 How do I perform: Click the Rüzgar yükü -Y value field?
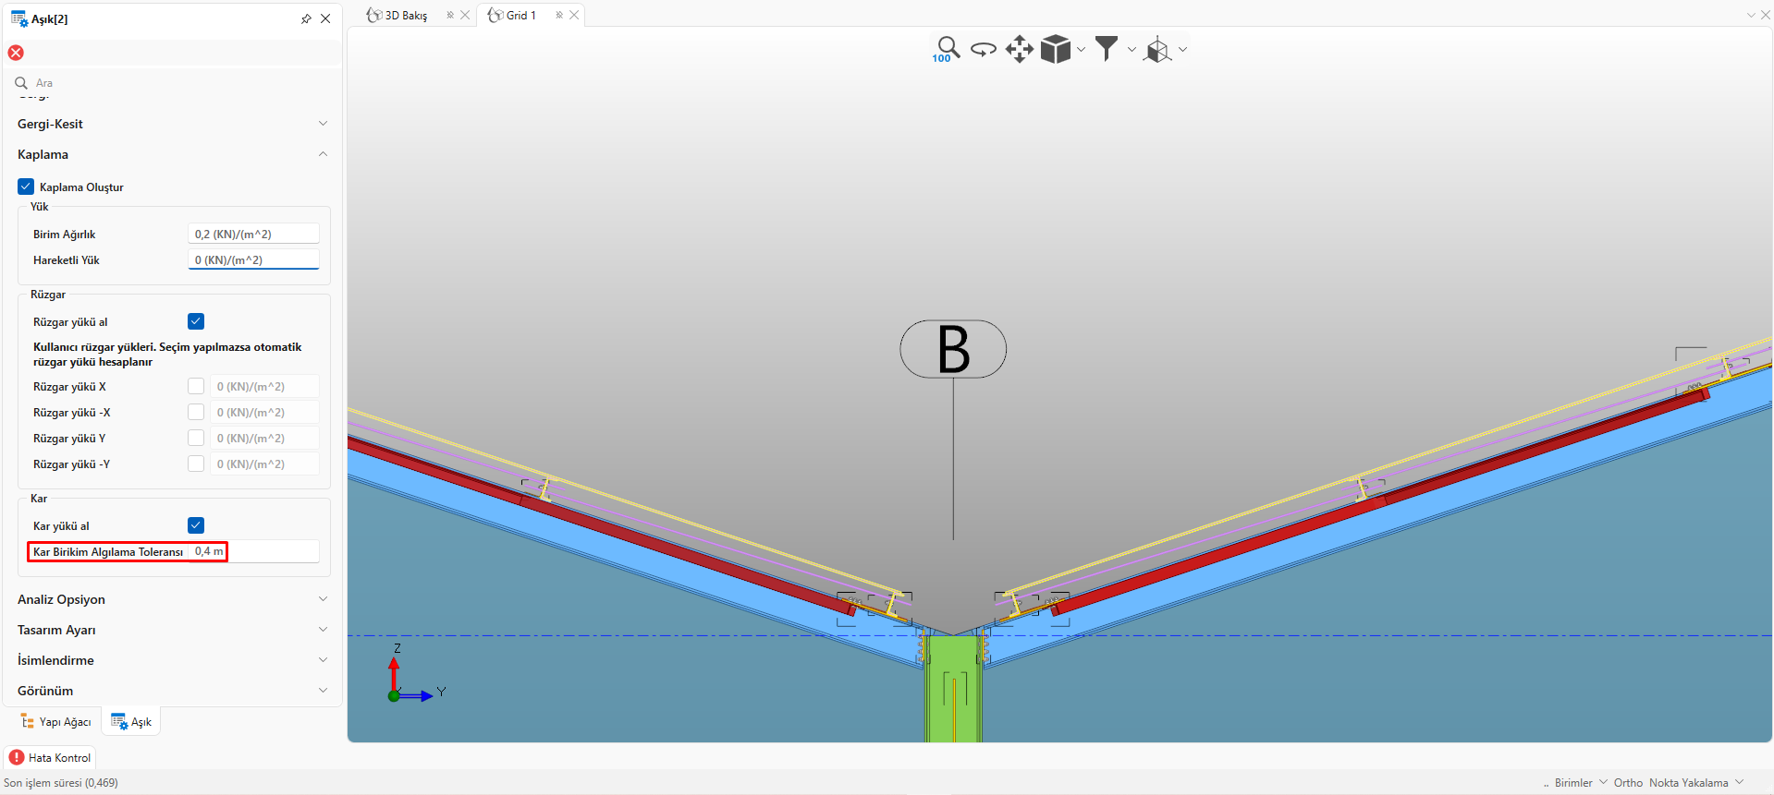(x=265, y=464)
